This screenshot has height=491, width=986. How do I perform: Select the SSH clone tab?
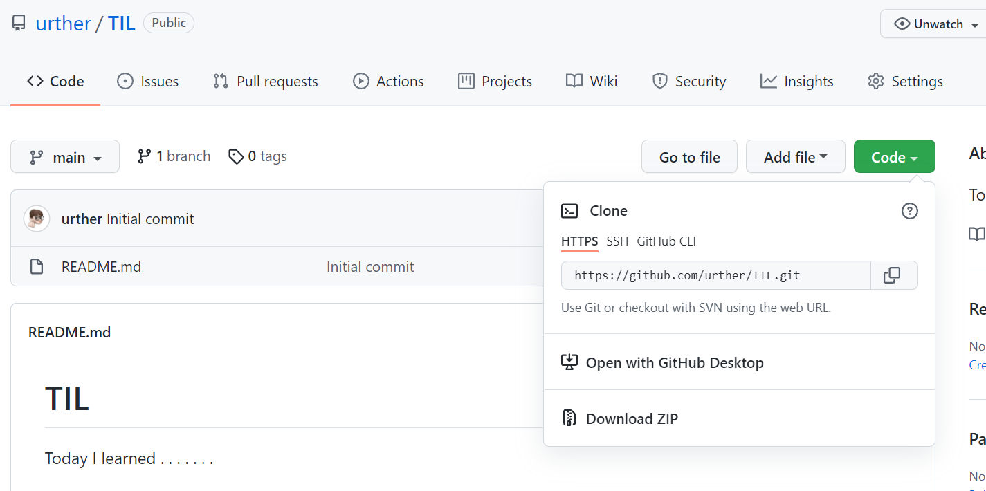[x=617, y=241]
